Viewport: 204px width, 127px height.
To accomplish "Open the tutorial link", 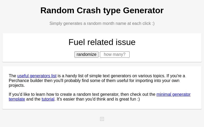I will [48, 99].
